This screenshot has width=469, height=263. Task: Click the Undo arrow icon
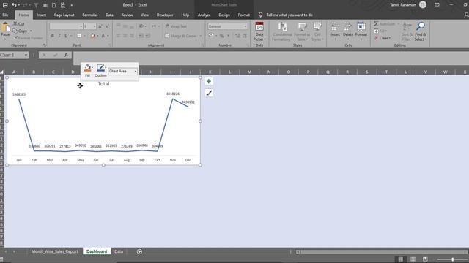[14, 5]
